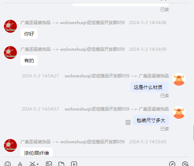Click the 这是什么材质 message bubble

[150, 87]
